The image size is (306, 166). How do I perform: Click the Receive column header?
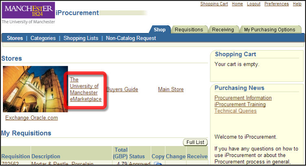pyautogui.click(x=197, y=157)
